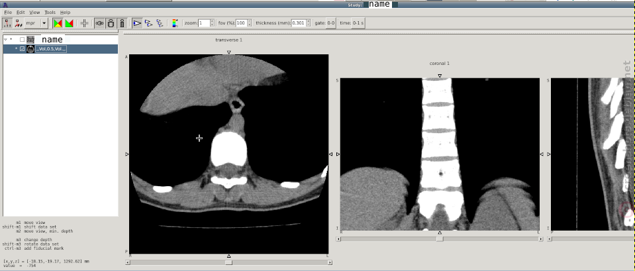Viewport: 635px width, 271px height.
Task: Select three linked views mode icon
Action: point(160,23)
